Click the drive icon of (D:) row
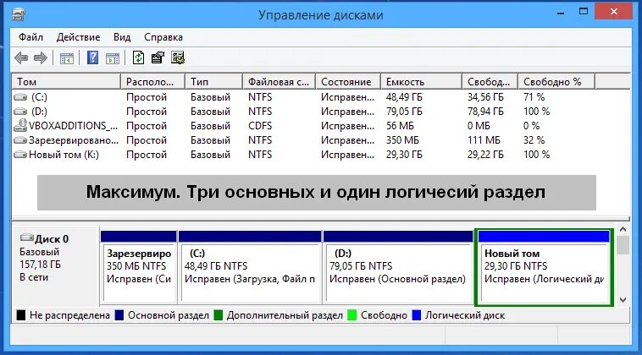 (x=20, y=112)
